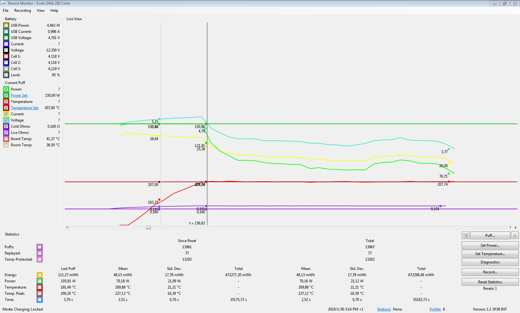Click the cursor selection icon beside Puff
Screen dimensions: 520x313
(465, 236)
